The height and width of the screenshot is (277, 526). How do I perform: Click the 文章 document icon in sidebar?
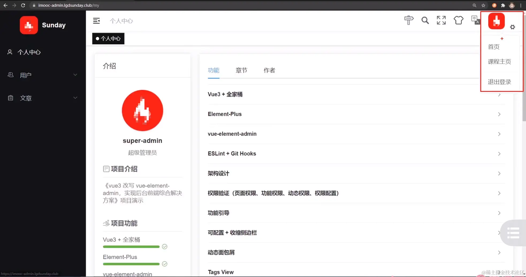pos(10,98)
